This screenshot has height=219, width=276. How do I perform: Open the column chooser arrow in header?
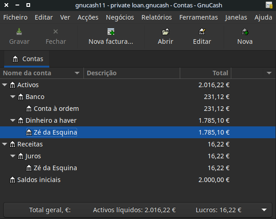269,73
